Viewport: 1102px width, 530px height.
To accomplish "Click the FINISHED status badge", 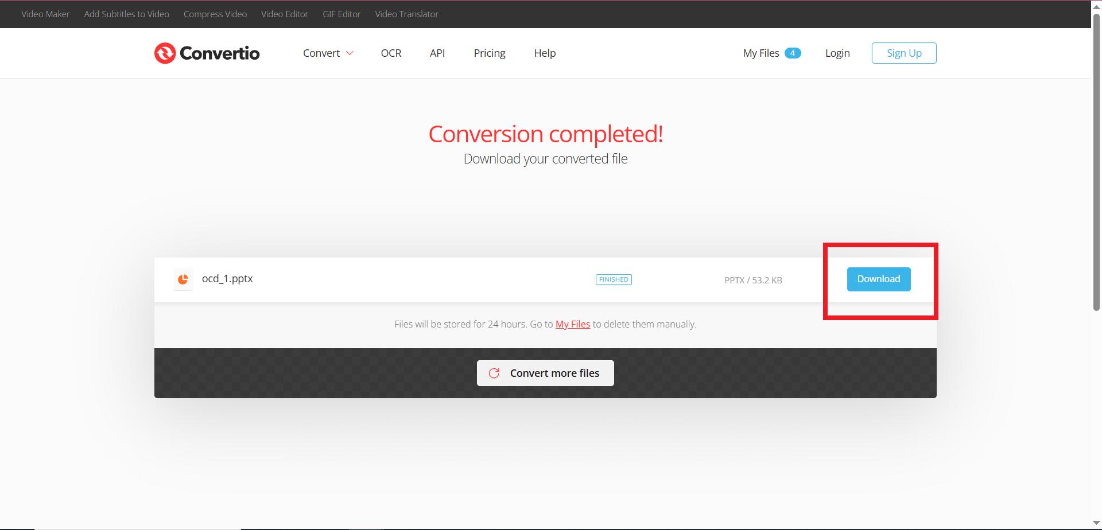I will point(614,279).
